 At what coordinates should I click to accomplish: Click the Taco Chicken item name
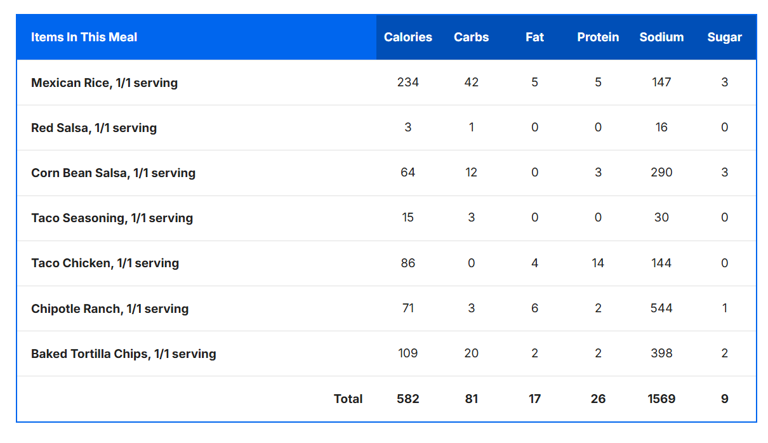[105, 263]
